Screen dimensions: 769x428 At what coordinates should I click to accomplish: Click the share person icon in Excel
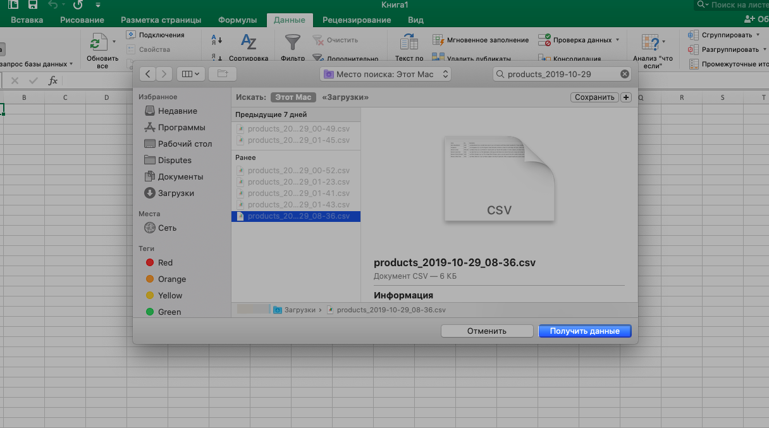751,20
